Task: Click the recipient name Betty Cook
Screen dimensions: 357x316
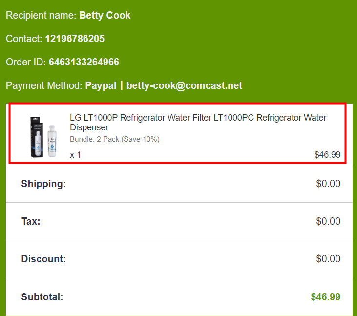Action: [x=105, y=15]
